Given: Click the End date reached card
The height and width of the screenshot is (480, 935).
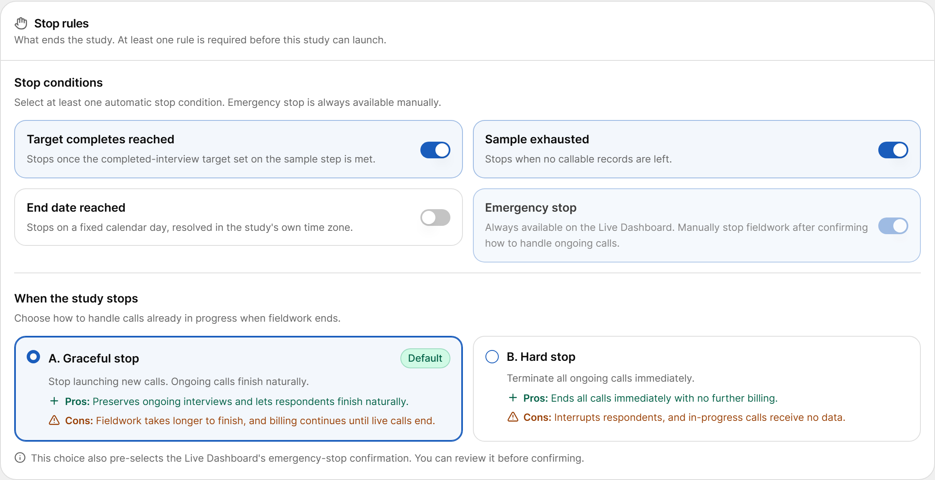Looking at the screenshot, I should coord(239,217).
